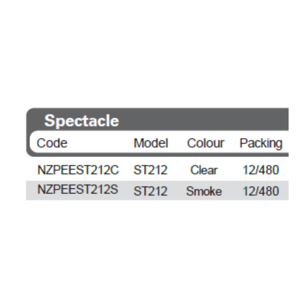Select the Model column header
Viewport: 308px width, 308px height.
(151, 143)
